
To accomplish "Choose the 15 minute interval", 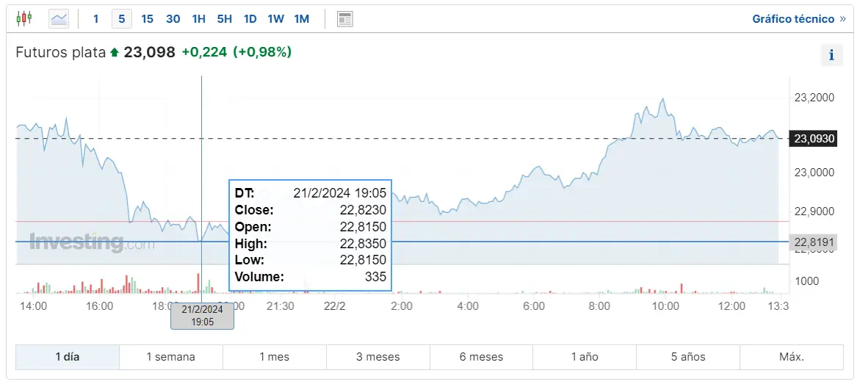I will point(148,19).
